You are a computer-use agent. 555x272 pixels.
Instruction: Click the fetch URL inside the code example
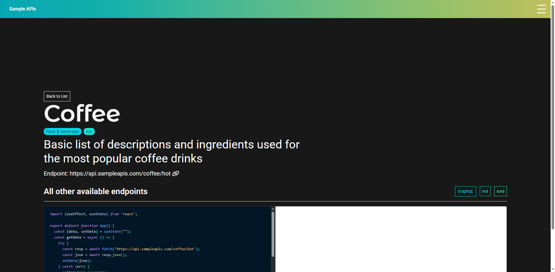pyautogui.click(x=155, y=249)
